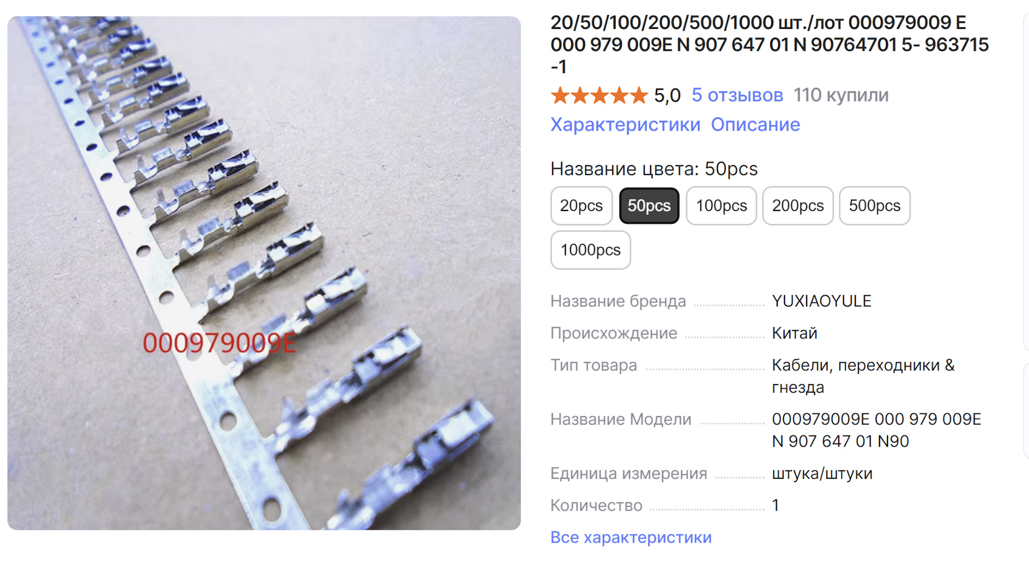Click the 110 купили purchase count
This screenshot has height=571, width=1029.
click(841, 95)
